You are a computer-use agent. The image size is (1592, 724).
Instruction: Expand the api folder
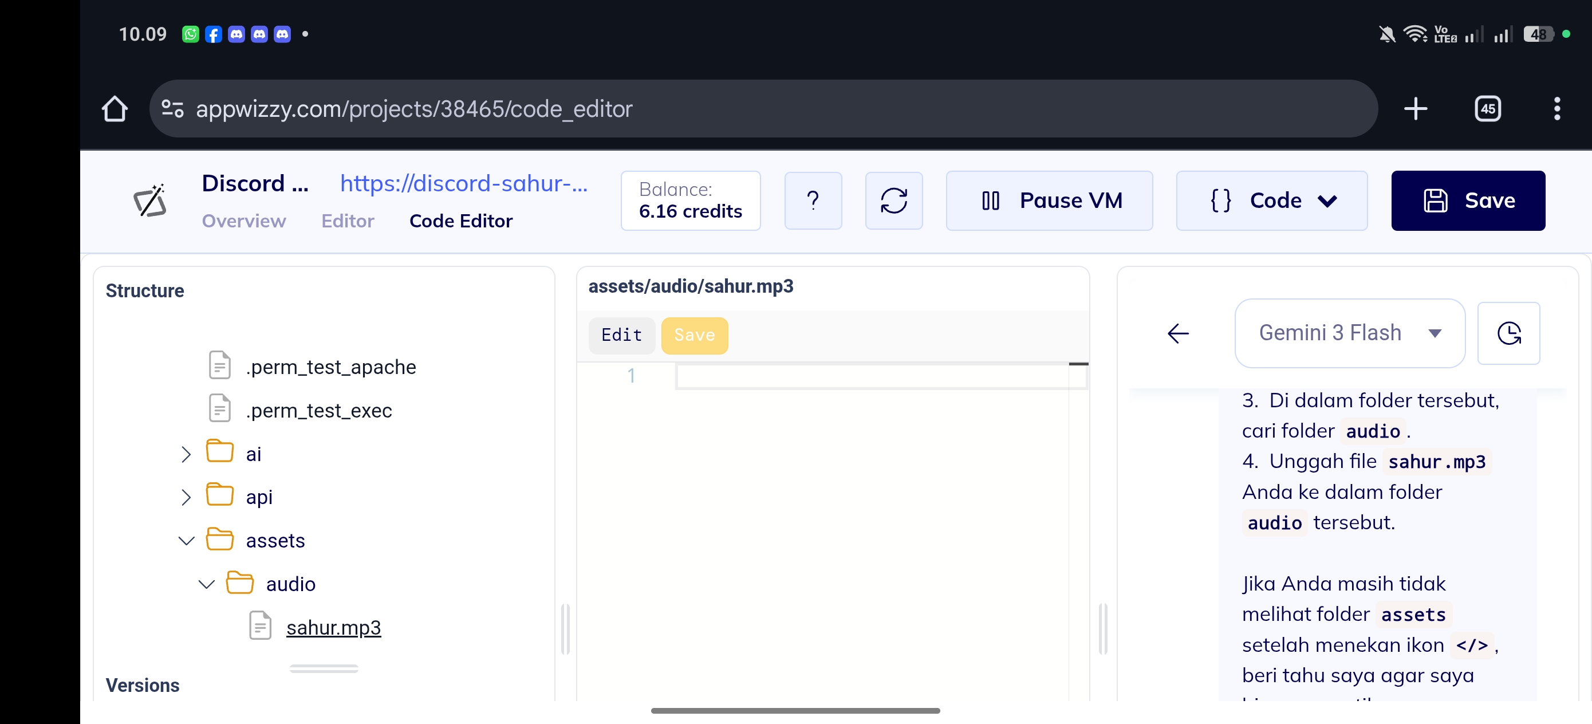click(x=186, y=497)
